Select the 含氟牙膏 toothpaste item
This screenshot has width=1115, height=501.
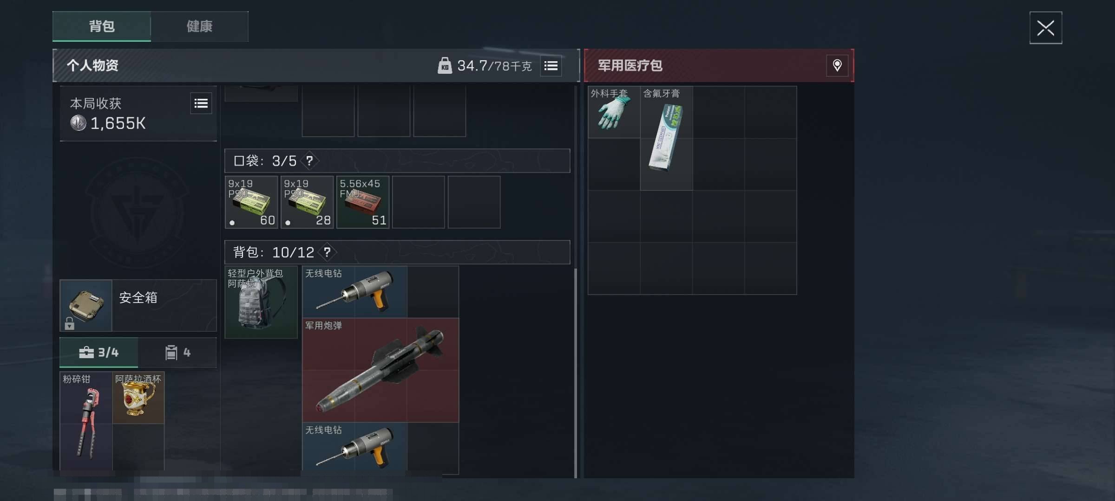(x=666, y=138)
